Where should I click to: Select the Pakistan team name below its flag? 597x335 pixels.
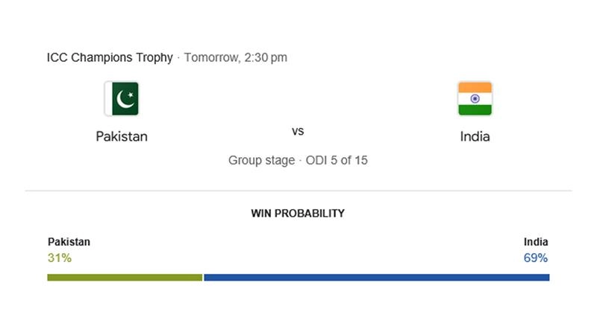(122, 136)
